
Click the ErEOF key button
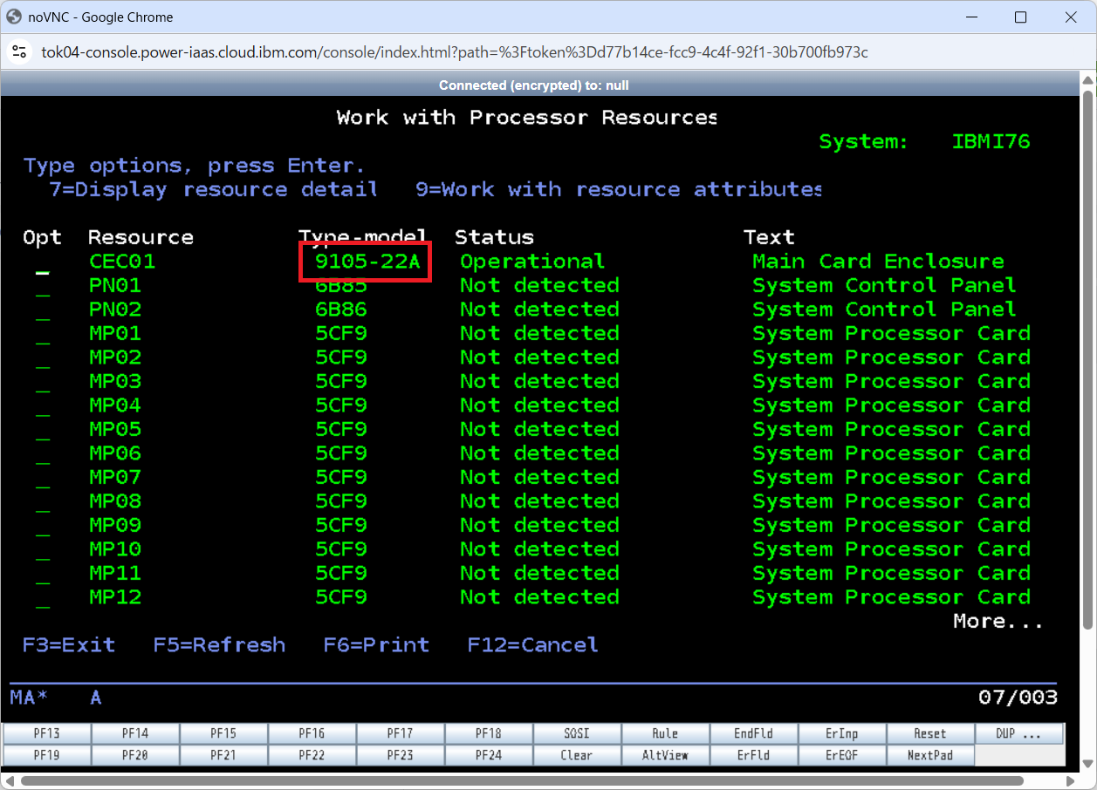pyautogui.click(x=842, y=755)
